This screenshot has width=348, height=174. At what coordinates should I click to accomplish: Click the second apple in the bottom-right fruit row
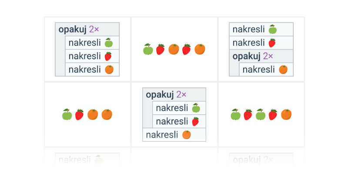click(261, 114)
